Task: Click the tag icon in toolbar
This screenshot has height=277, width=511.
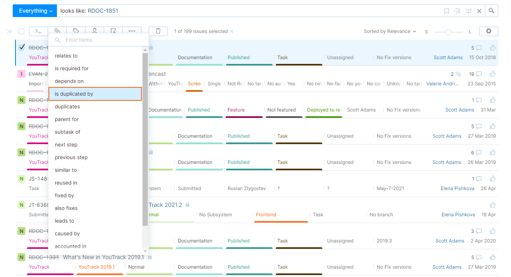Action: (x=76, y=31)
